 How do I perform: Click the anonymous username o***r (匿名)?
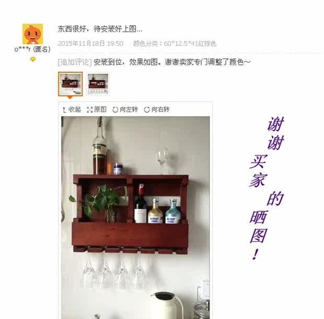(32, 49)
